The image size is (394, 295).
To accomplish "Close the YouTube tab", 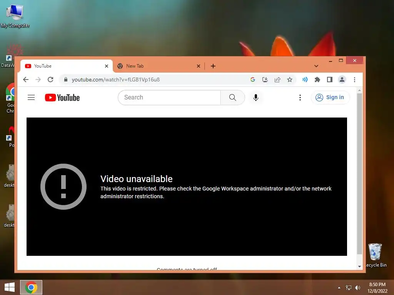I will (107, 66).
